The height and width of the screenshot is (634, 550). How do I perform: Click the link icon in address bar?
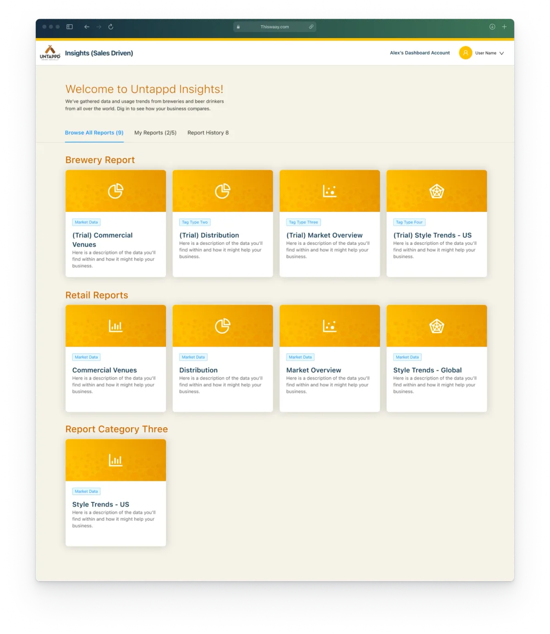point(311,27)
